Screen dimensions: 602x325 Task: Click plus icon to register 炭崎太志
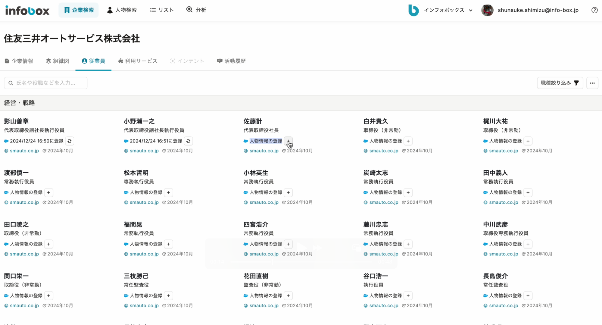[408, 192]
